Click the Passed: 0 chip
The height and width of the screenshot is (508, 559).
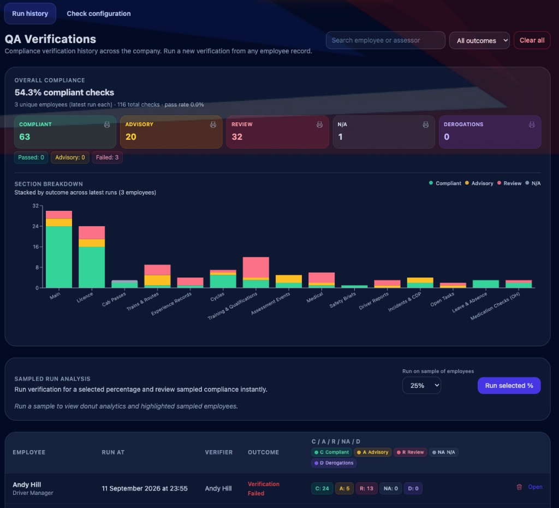click(31, 157)
